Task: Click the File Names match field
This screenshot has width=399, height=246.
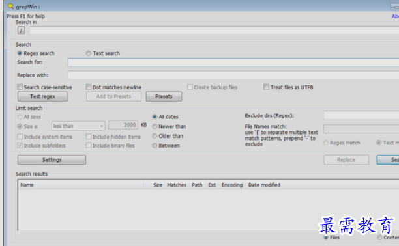Action: (x=361, y=129)
